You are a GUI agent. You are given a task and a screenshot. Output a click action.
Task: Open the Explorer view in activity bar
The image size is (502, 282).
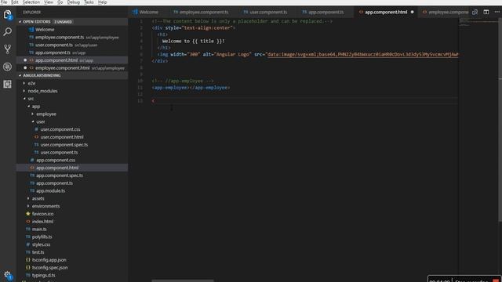coord(7,15)
